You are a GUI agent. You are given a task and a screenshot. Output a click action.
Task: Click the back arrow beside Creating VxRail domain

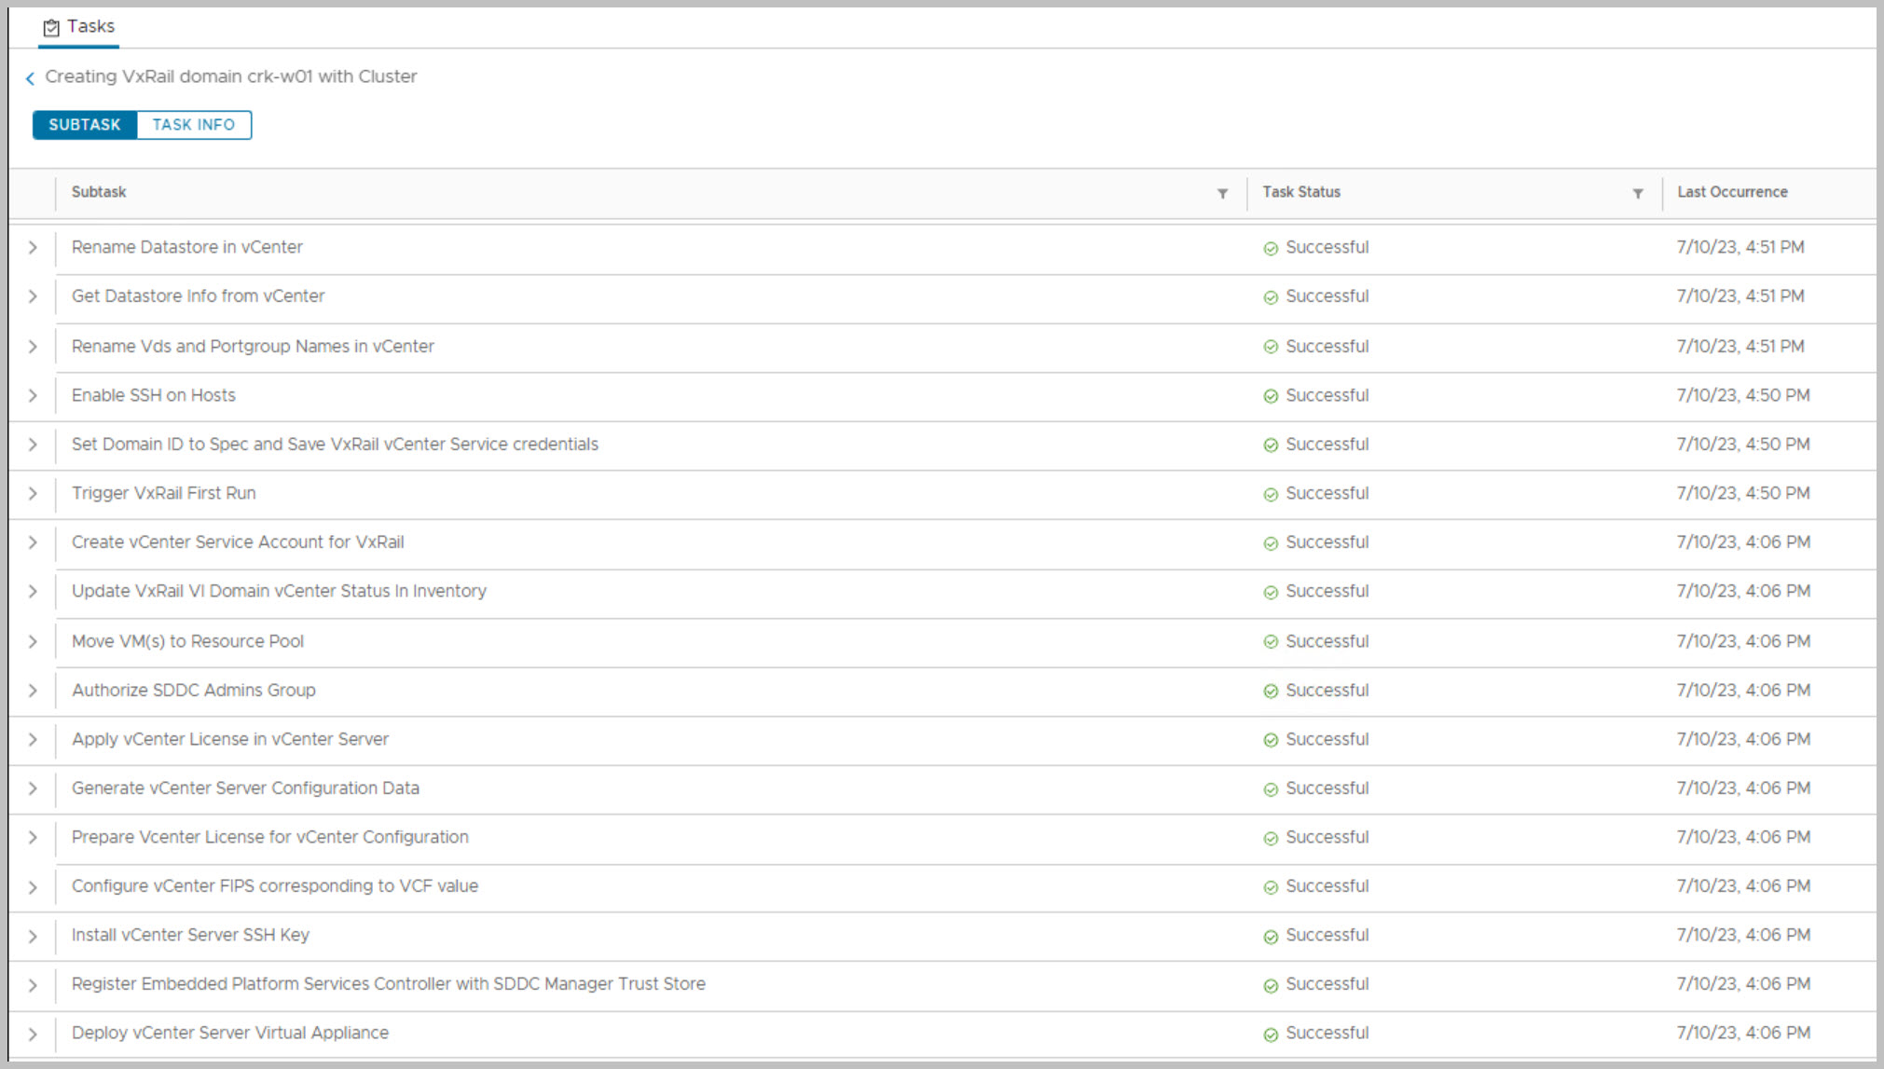[30, 78]
